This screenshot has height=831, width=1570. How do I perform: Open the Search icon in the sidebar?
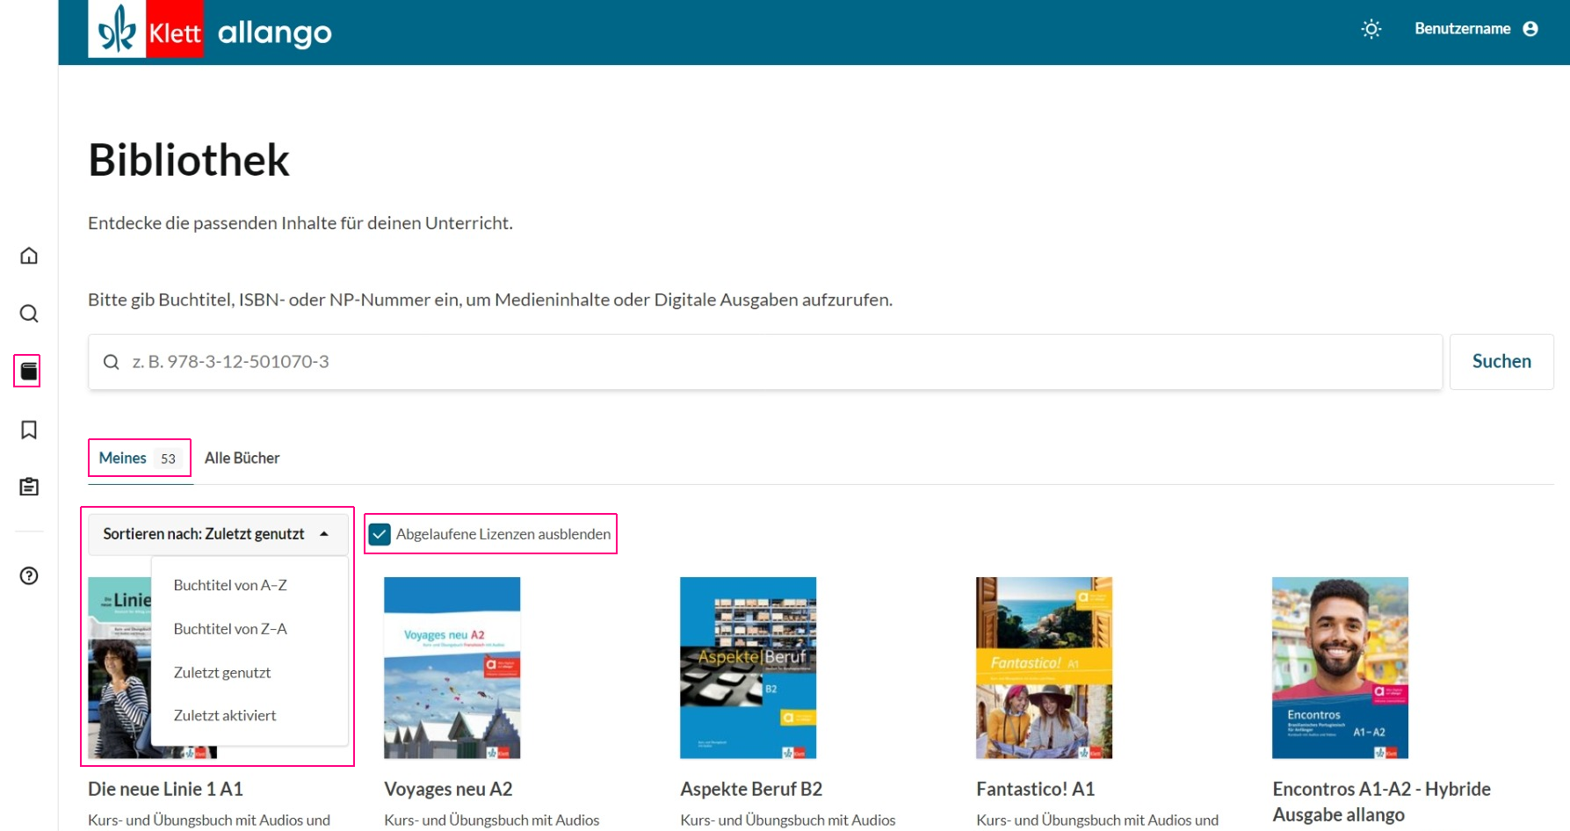[x=29, y=314]
